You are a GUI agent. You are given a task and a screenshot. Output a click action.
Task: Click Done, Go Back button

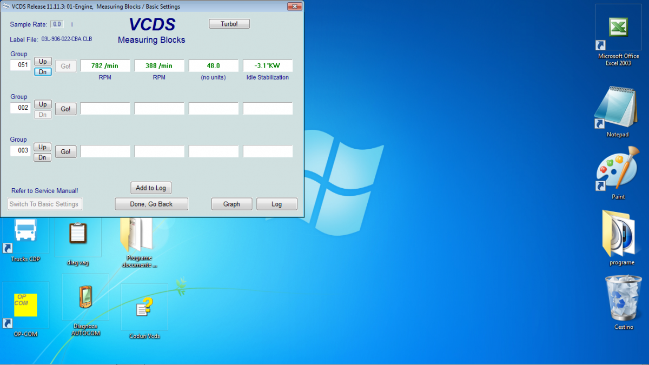click(x=151, y=204)
